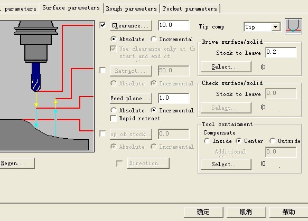Click the Clearance button
This screenshot has height=221, width=308.
(131, 25)
